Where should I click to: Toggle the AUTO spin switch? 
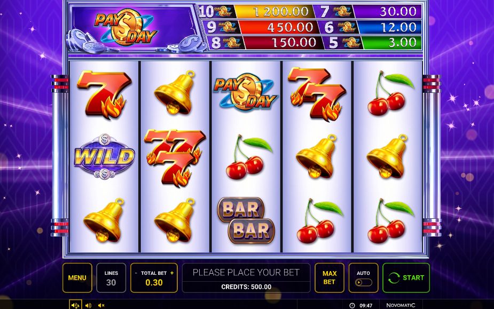tap(363, 282)
